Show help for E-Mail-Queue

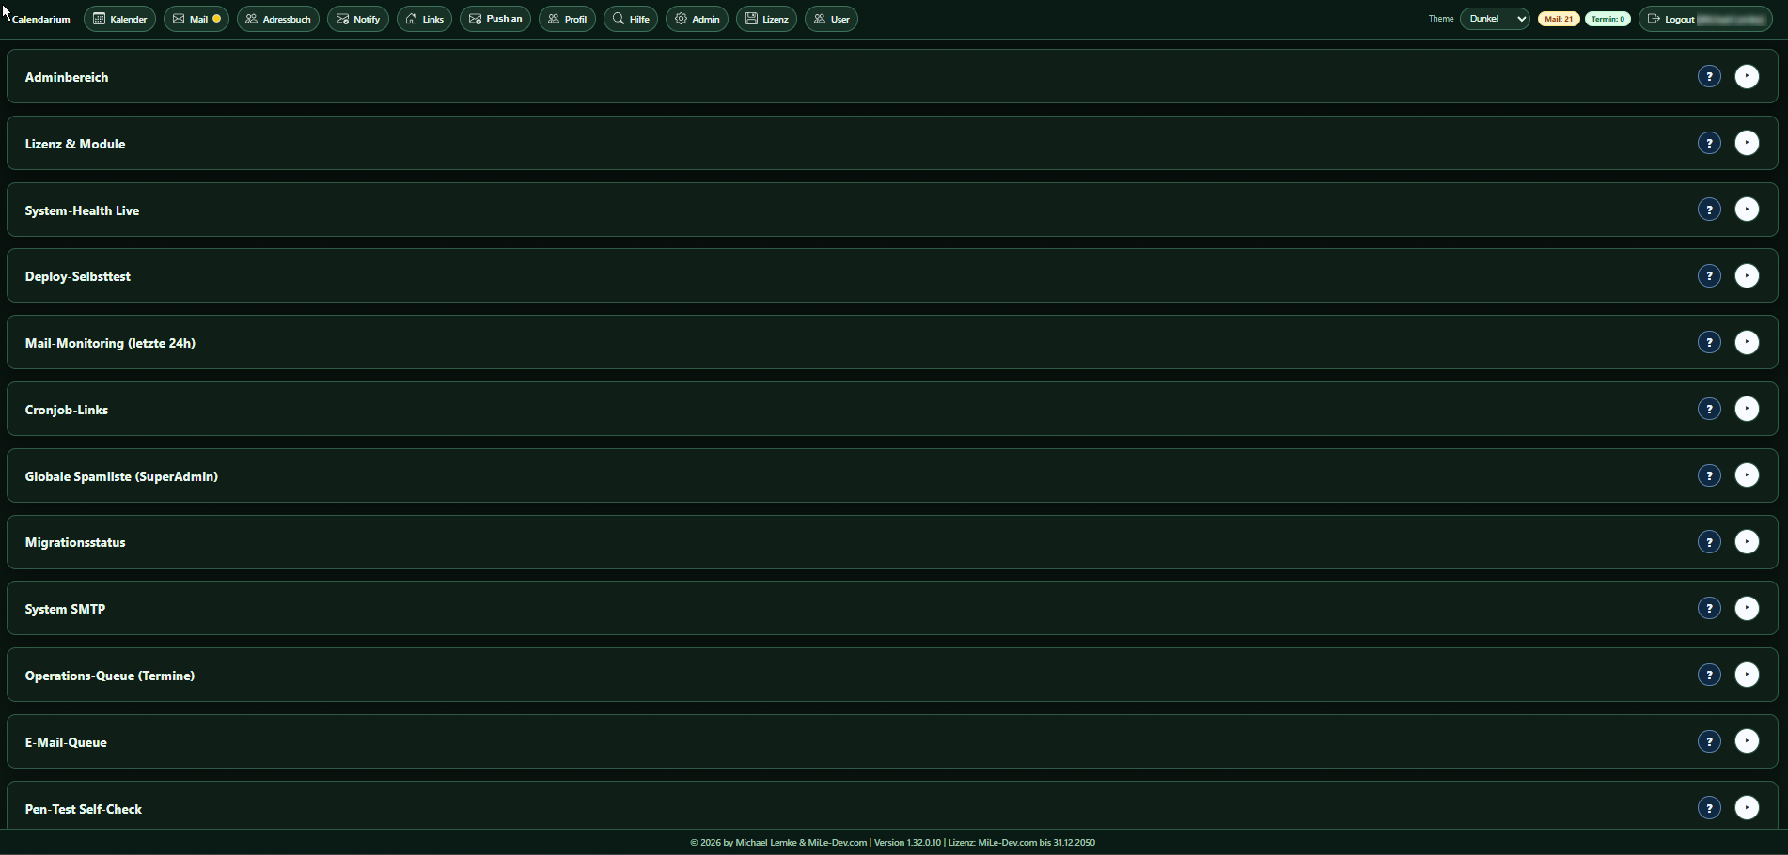pyautogui.click(x=1709, y=741)
